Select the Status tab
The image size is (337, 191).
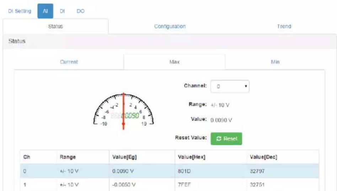click(x=55, y=26)
